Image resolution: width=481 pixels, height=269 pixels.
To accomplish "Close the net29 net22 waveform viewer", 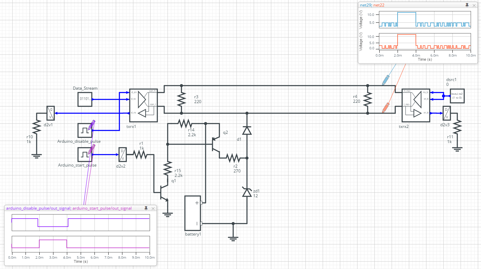I will [474, 5].
